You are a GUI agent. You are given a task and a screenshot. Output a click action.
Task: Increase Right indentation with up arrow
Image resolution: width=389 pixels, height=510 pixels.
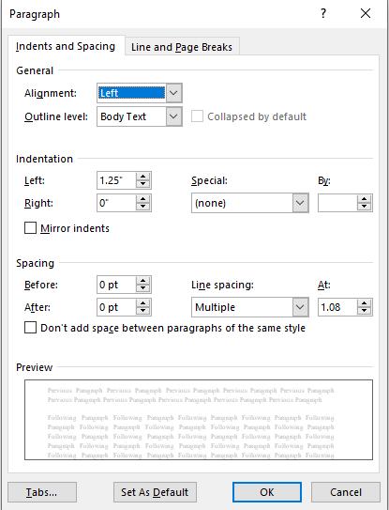pos(142,199)
